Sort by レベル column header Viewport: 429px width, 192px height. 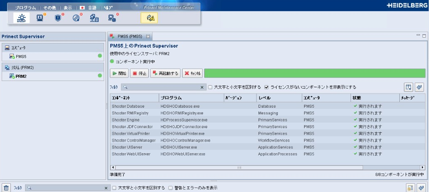click(279, 98)
